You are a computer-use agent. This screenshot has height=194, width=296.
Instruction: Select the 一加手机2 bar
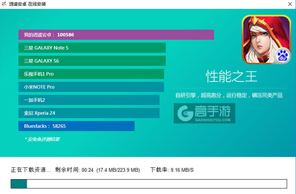click(x=89, y=100)
